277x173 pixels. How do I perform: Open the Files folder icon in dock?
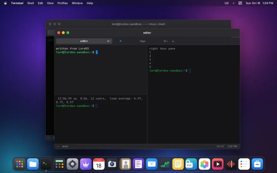[x=33, y=164]
